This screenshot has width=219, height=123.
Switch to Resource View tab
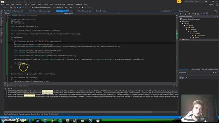213,69
